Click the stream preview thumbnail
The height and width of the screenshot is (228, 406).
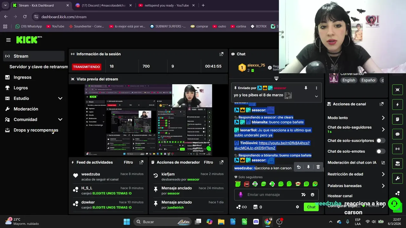tap(148, 120)
